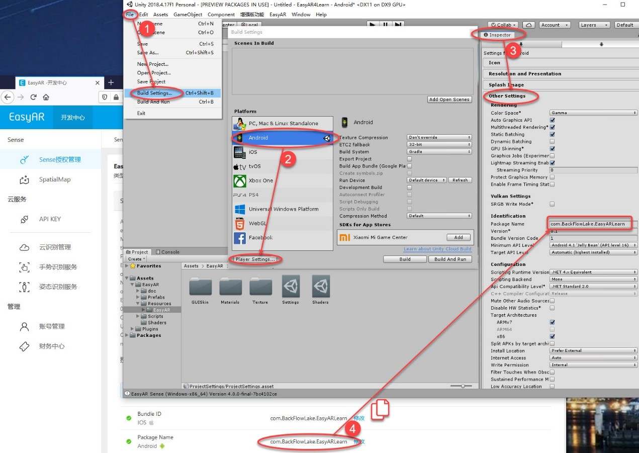
Task: Select the Shaders Unity asset
Action: point(321,286)
